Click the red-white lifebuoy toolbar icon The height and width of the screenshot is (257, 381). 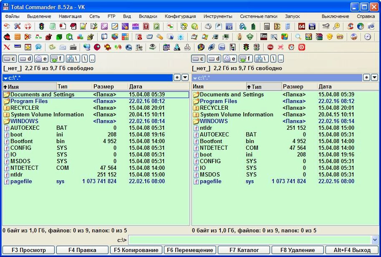point(28,26)
